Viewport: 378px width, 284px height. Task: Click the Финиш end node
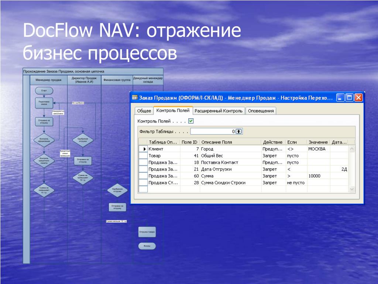point(147,246)
